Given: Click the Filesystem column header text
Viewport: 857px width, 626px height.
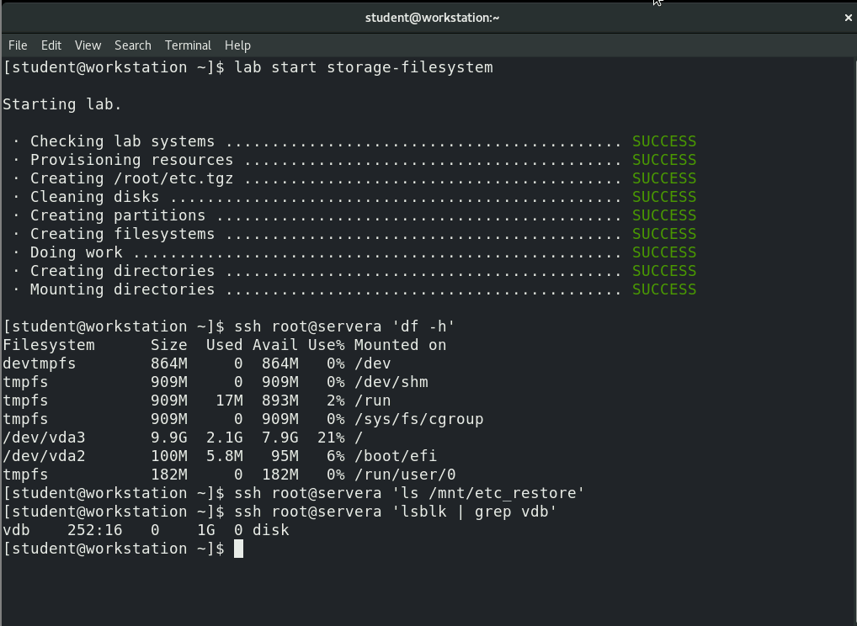Looking at the screenshot, I should [49, 345].
